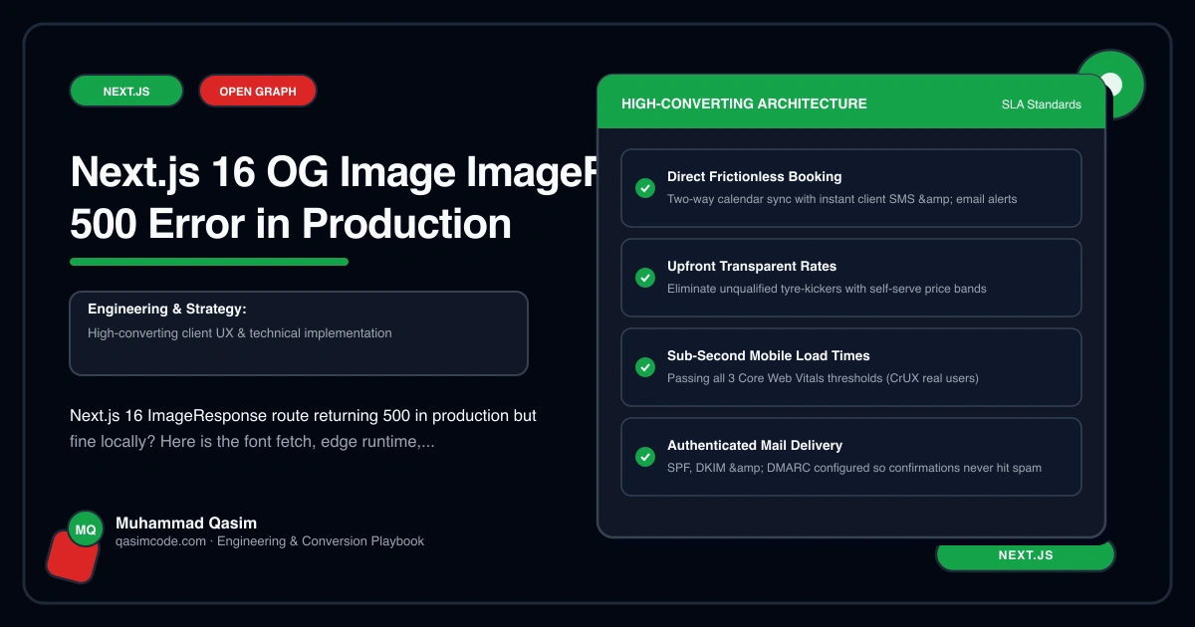Select the Sub-Second Mobile Load Times heading
Viewport: 1195px width, 627px height.
coord(768,355)
